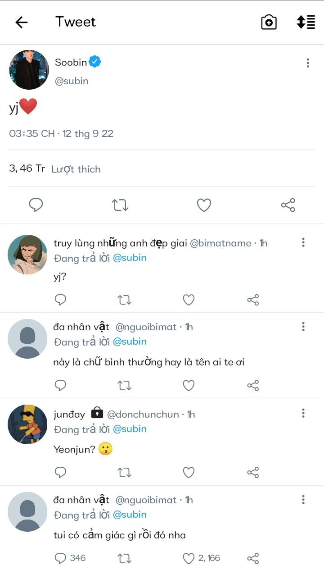Viewport: 324px width, 570px height.
Task: Like Soobin's main tweet
Action: (204, 205)
